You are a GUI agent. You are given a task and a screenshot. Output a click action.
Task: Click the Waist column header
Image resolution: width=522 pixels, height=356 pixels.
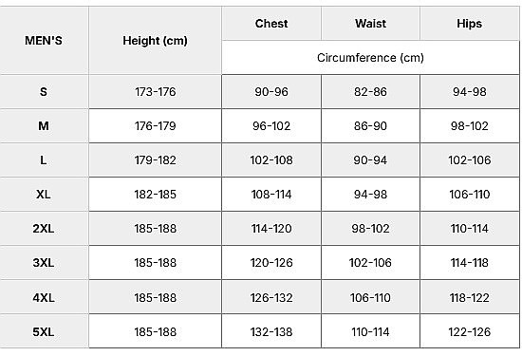[x=370, y=24]
